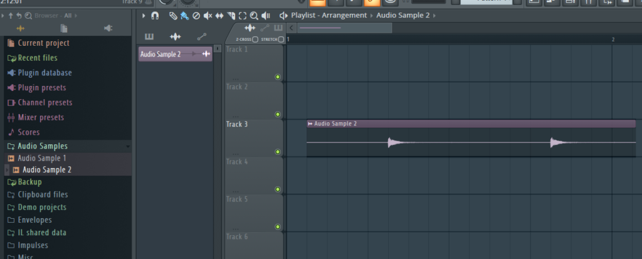Show patterns via picker piano icon
Viewport: 642px width, 259px height.
[149, 37]
